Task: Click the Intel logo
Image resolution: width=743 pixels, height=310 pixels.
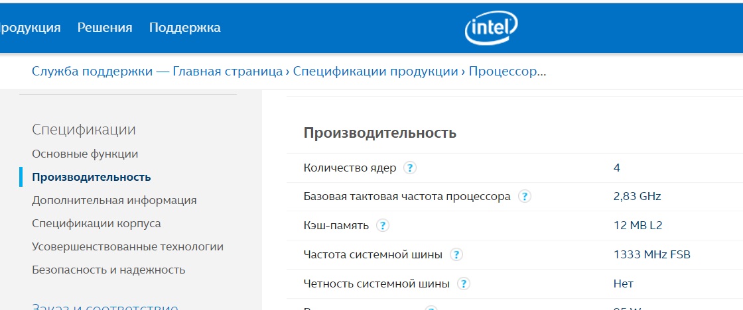Action: click(x=491, y=28)
